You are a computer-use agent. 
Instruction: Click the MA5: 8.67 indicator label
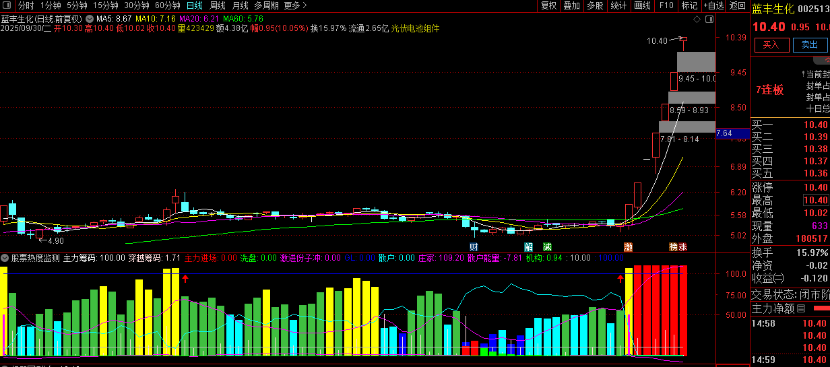click(113, 19)
